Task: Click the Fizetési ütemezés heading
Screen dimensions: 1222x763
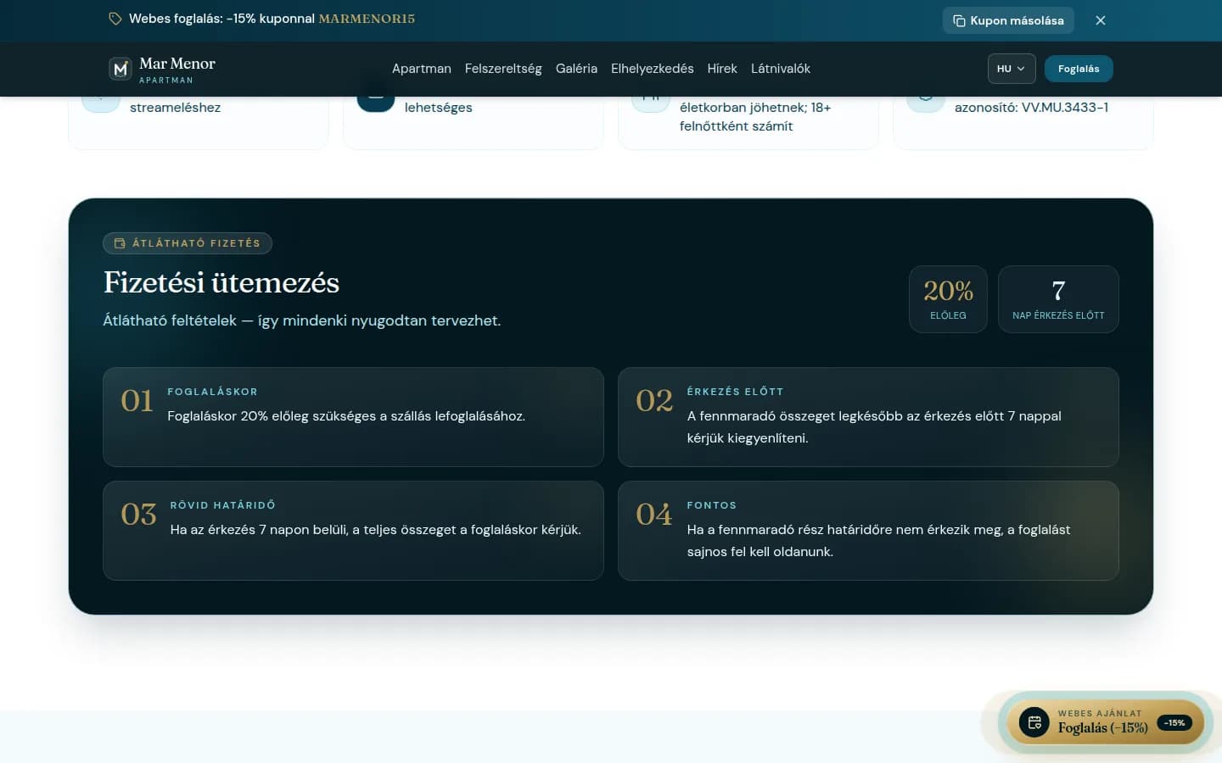Action: coord(221,282)
